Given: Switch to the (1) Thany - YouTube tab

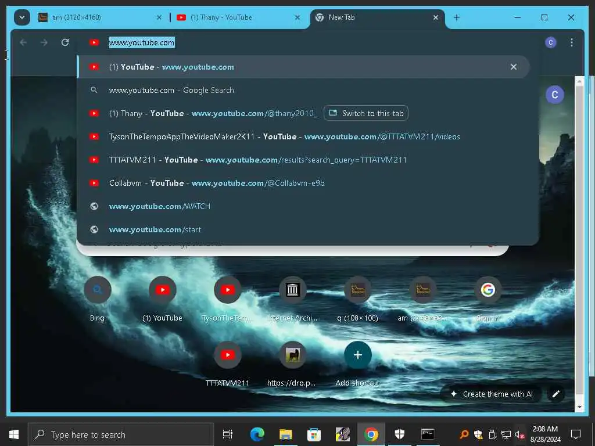Looking at the screenshot, I should (x=238, y=17).
